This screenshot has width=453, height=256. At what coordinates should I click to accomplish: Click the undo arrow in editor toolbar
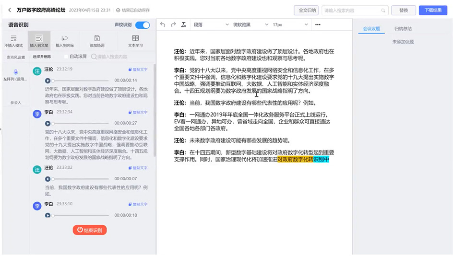(x=163, y=24)
